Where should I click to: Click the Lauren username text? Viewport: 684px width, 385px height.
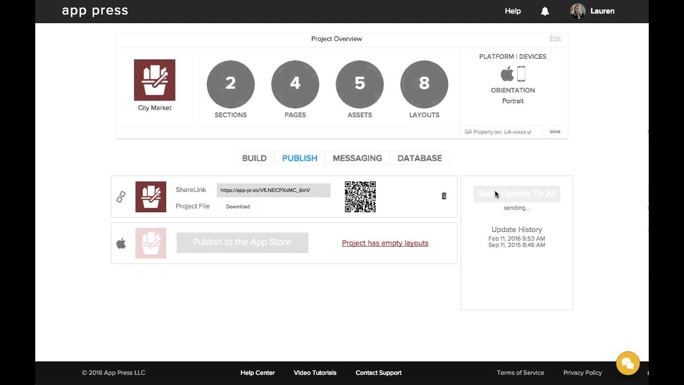click(602, 11)
